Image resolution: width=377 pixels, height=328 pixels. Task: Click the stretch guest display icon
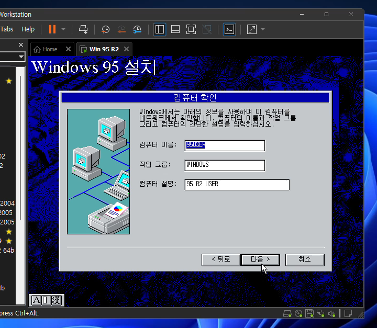pyautogui.click(x=252, y=29)
